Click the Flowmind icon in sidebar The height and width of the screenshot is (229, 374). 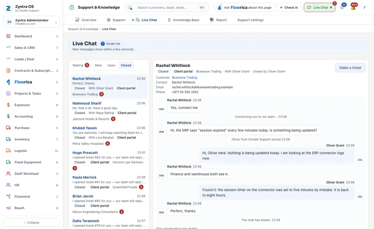8,197
